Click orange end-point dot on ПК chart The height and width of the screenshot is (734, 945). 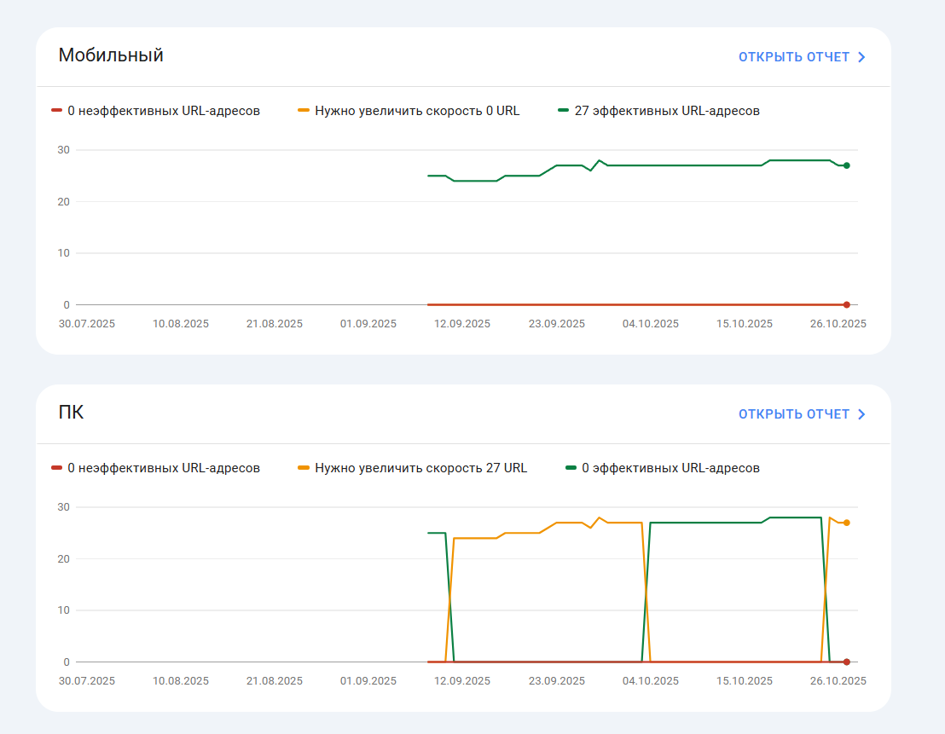point(847,523)
